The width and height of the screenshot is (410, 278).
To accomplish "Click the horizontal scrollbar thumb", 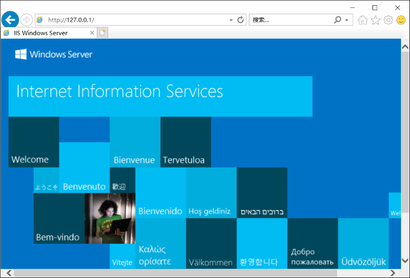I will [x=175, y=273].
